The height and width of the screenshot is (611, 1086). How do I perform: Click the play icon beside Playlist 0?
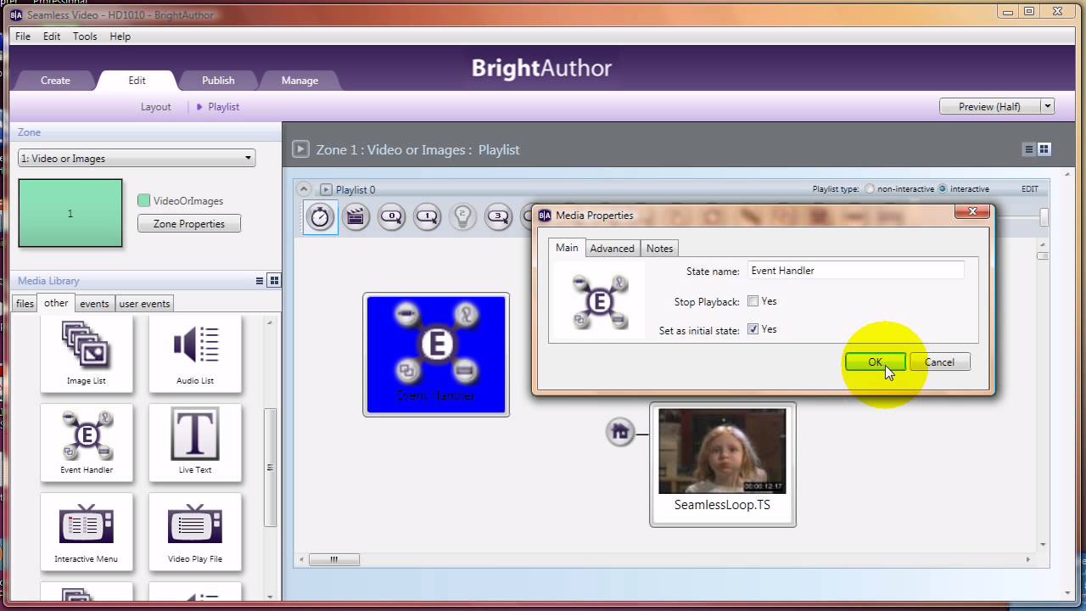(326, 189)
